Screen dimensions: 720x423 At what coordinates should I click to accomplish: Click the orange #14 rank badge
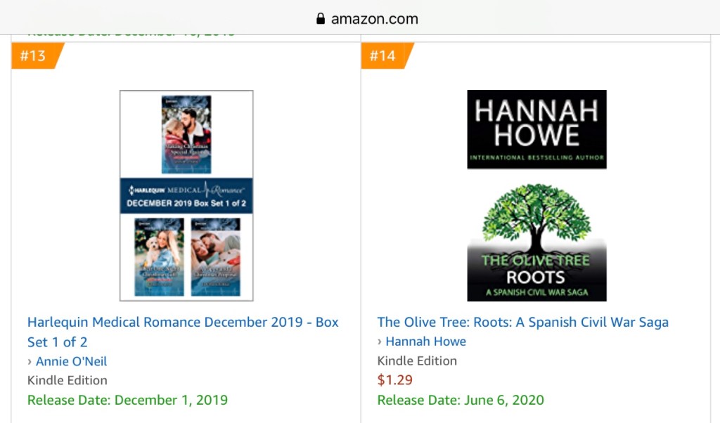[383, 56]
